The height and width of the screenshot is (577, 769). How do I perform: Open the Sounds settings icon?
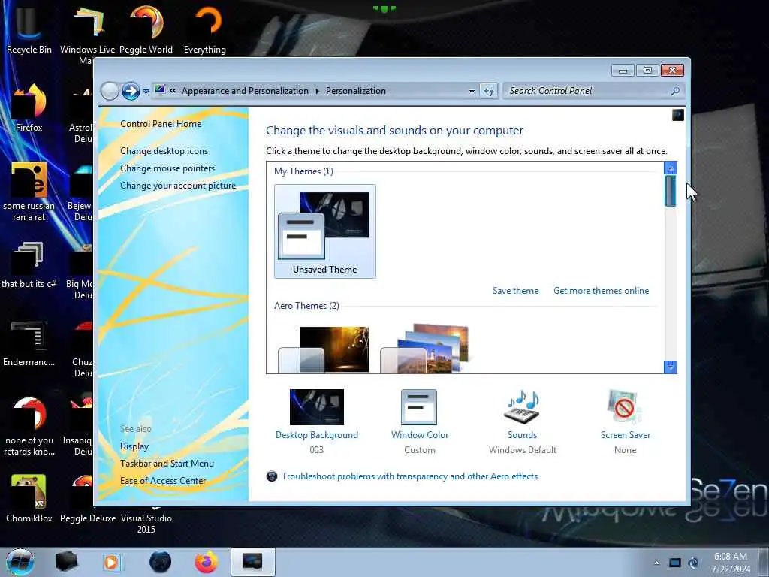523,406
